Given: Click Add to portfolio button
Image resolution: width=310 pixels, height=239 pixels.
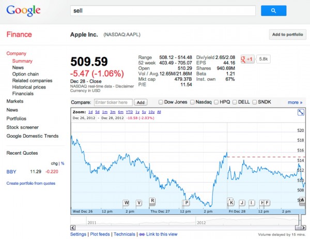Looking at the screenshot, I should pos(287,35).
